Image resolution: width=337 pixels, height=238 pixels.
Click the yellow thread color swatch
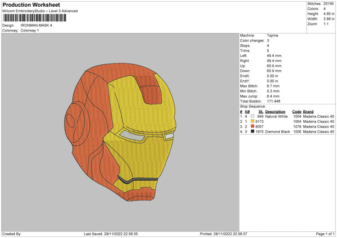tap(253, 121)
